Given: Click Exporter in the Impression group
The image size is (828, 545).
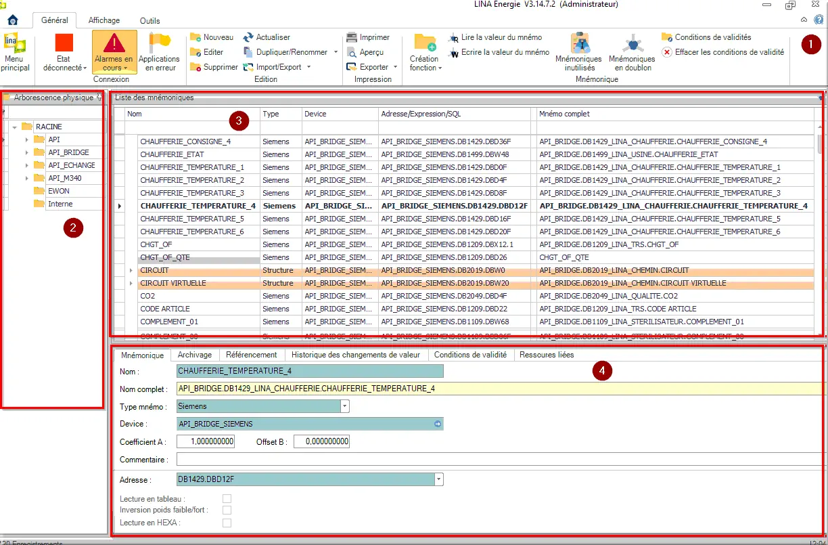Looking at the screenshot, I should 368,67.
